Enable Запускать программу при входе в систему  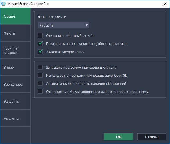(40, 67)
